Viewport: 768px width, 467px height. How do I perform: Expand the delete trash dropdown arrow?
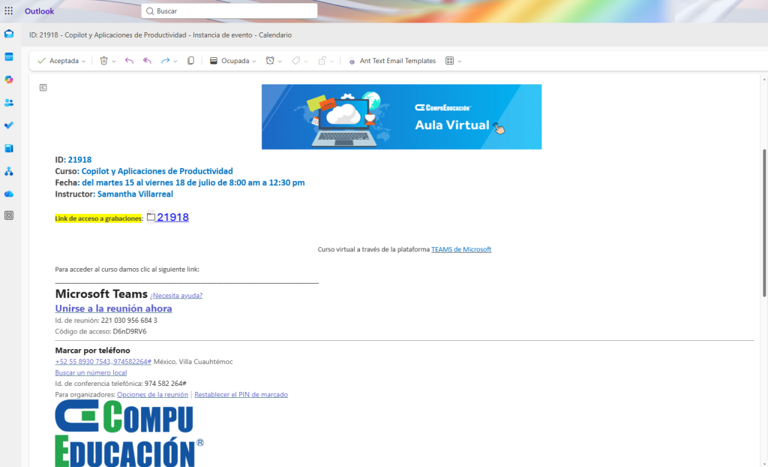pyautogui.click(x=114, y=62)
